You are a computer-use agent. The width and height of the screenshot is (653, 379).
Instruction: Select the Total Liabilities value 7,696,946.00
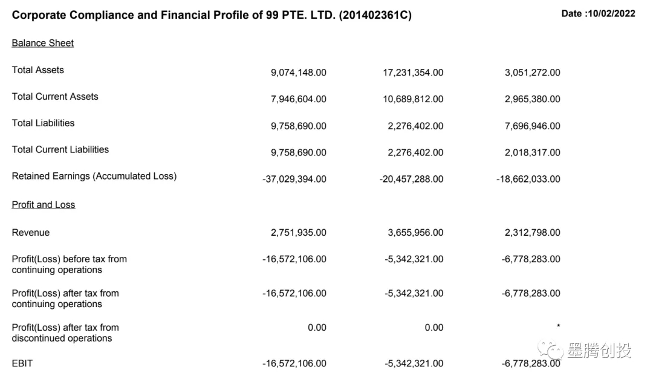click(x=532, y=126)
